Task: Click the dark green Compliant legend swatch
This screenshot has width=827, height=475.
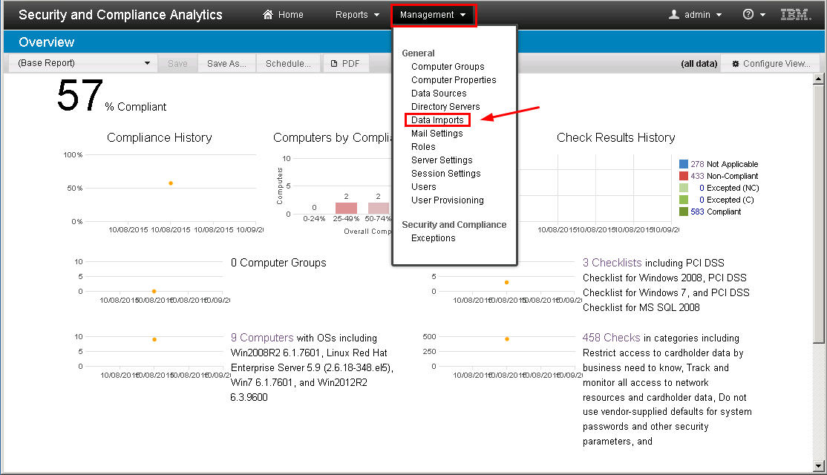Action: (684, 212)
